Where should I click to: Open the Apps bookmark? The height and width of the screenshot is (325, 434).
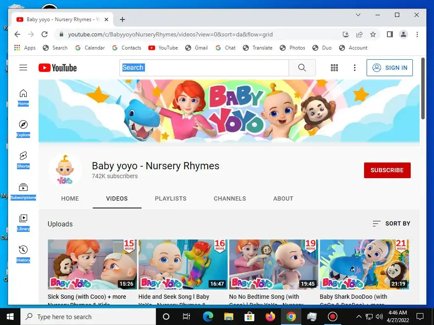(25, 48)
